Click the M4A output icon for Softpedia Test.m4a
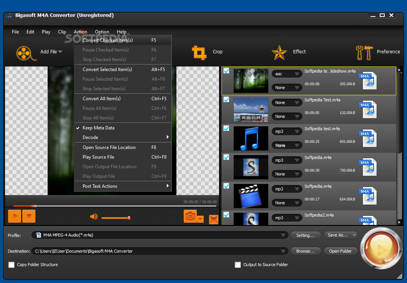This screenshot has width=407, height=283. (368, 109)
